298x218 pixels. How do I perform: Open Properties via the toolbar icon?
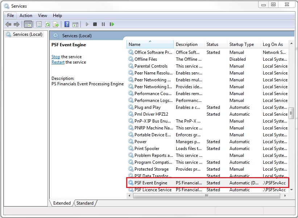point(39,24)
